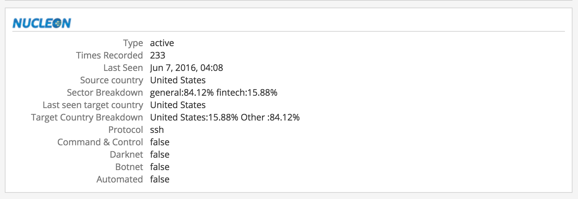Select the 'active' type value
The width and height of the screenshot is (578, 199).
click(162, 43)
